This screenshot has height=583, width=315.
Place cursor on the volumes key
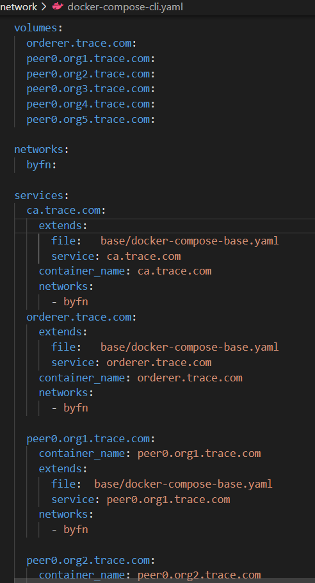pyautogui.click(x=36, y=28)
